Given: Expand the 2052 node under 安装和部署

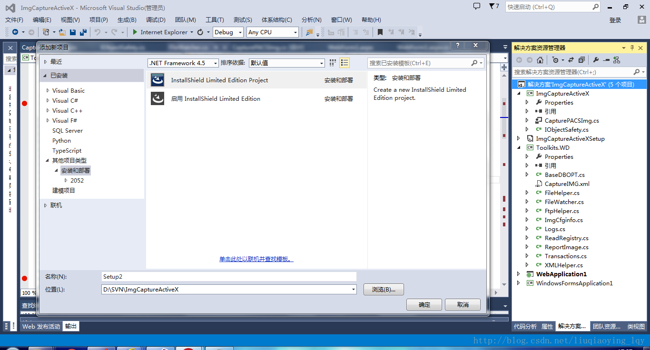Looking at the screenshot, I should (x=66, y=181).
